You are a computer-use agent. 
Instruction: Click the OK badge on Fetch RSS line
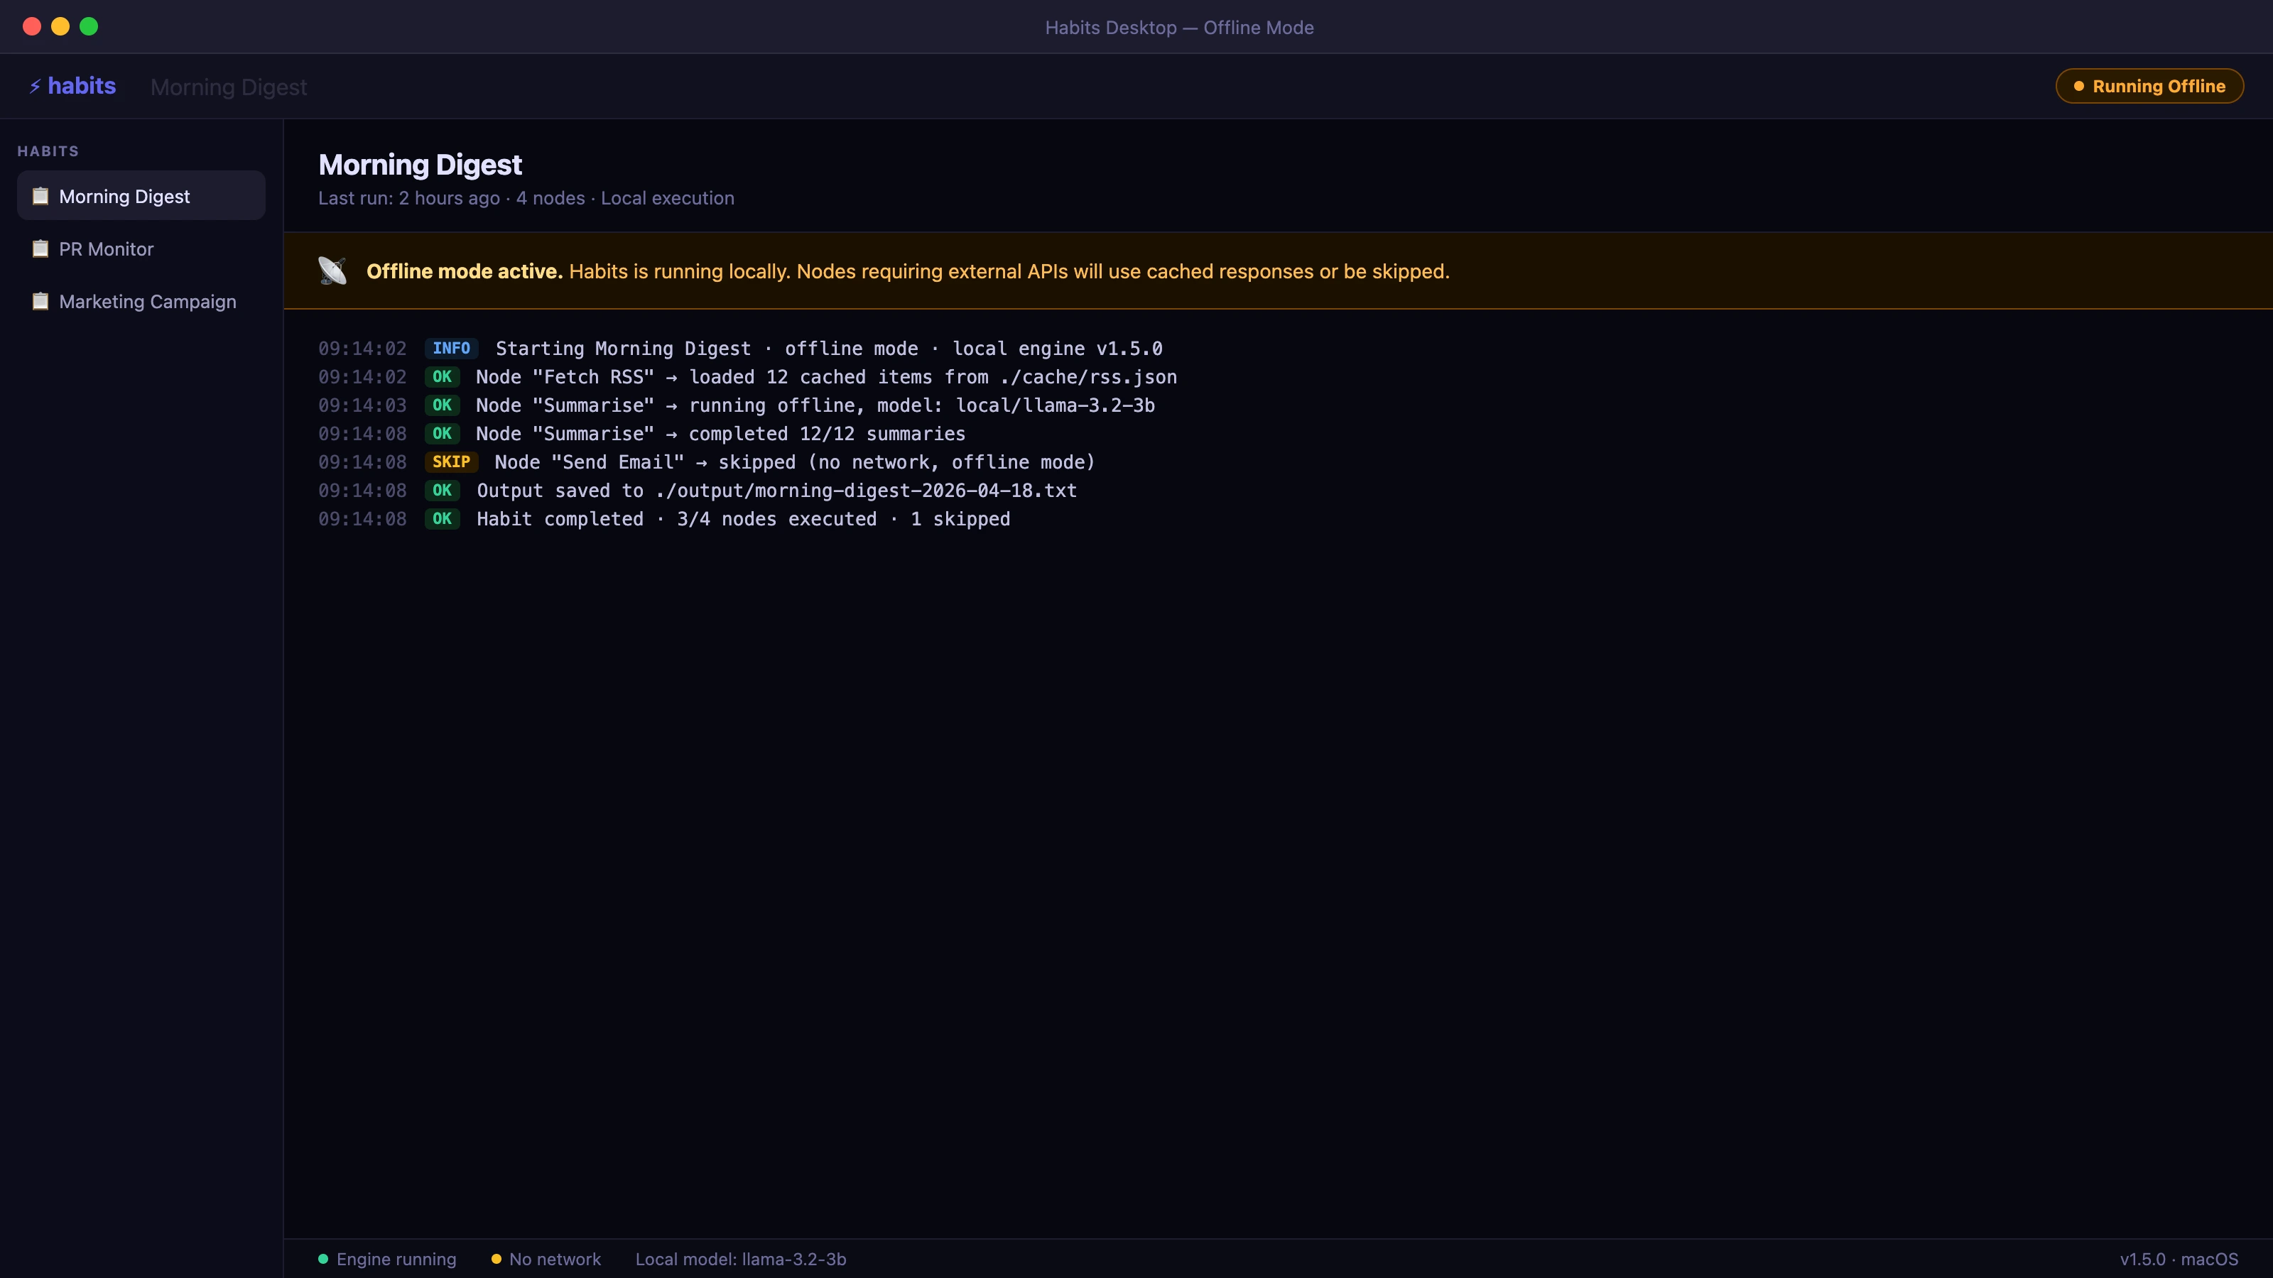click(442, 376)
